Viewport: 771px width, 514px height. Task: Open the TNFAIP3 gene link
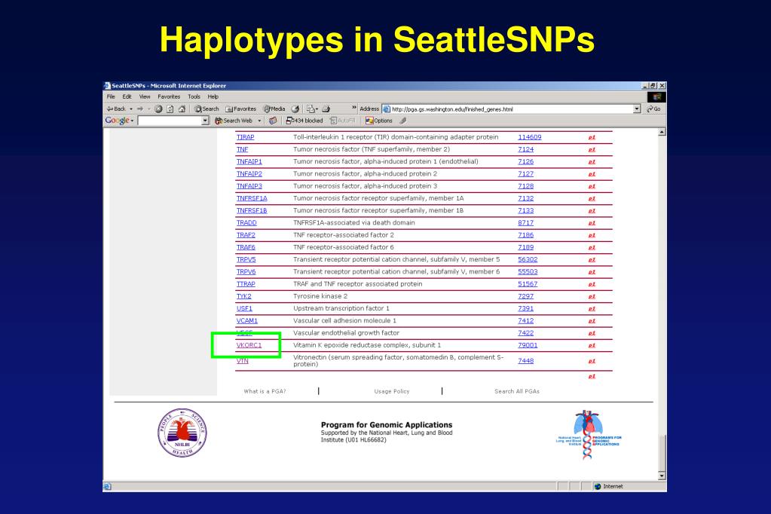(249, 186)
